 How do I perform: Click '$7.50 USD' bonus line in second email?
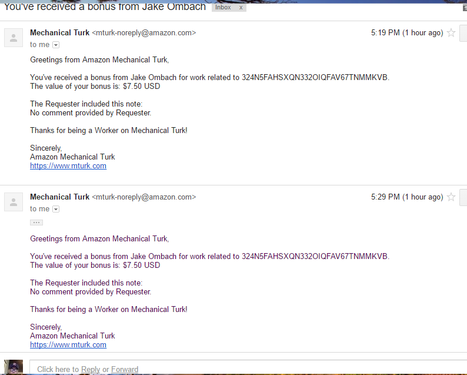95,265
